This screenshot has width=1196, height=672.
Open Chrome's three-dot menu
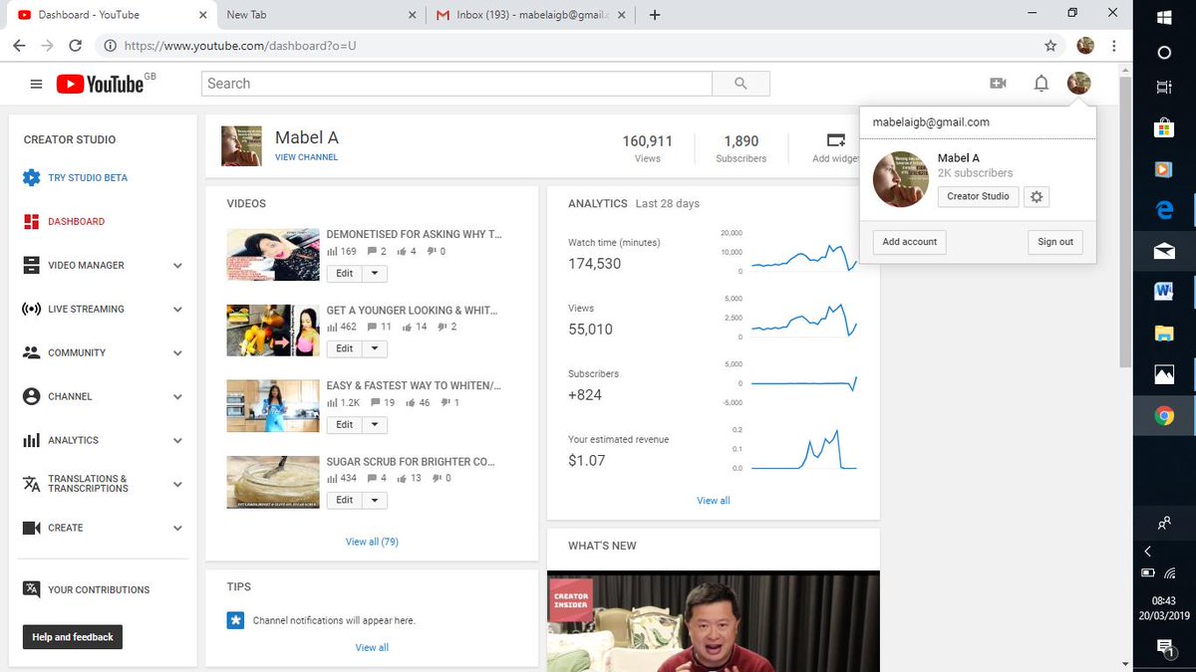coord(1114,46)
